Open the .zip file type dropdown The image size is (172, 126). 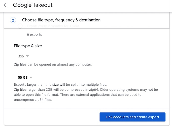[x=23, y=56]
